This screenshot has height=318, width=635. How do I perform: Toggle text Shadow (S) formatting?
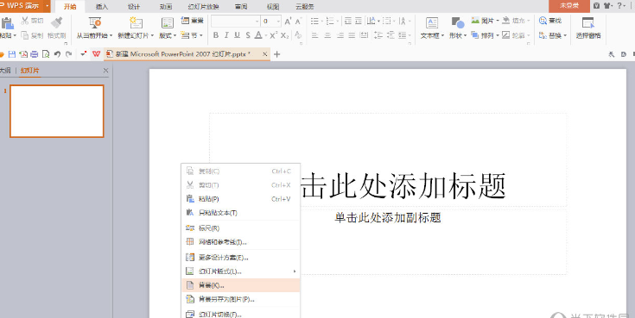248,35
